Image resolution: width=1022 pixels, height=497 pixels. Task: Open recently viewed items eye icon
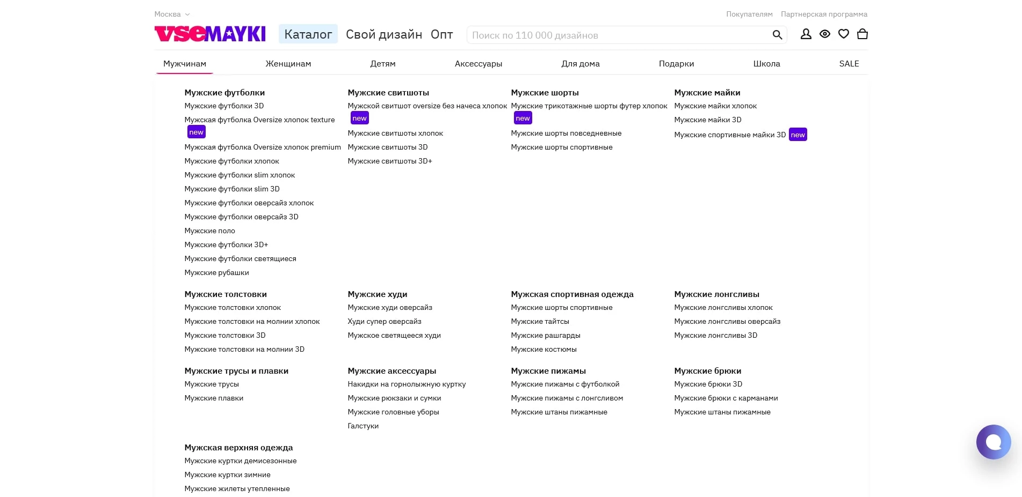(x=824, y=34)
